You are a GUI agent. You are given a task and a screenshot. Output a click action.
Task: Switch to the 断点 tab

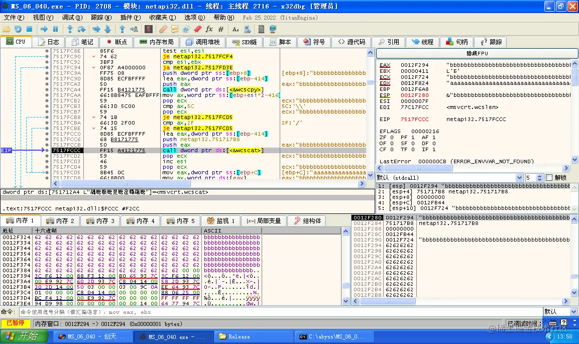pos(117,42)
